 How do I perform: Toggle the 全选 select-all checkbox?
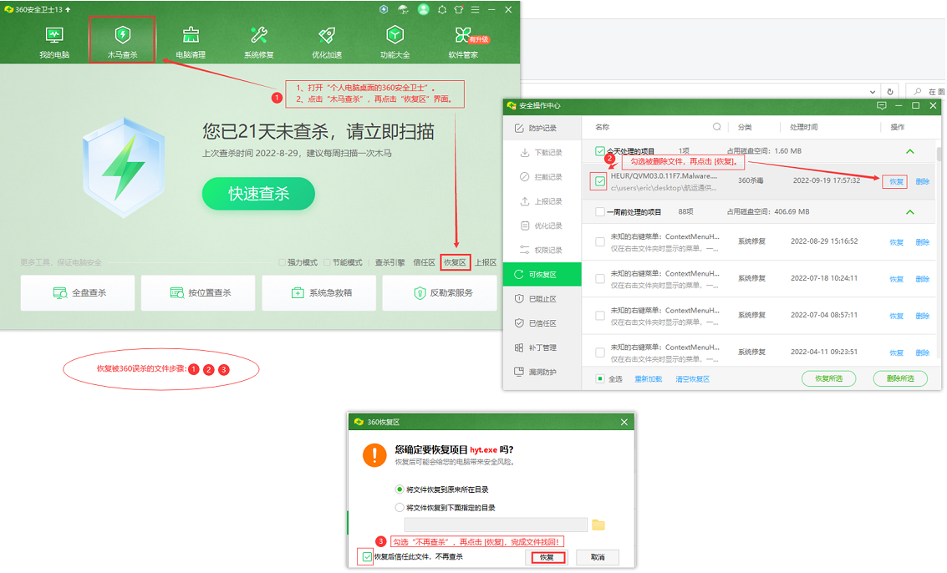(x=600, y=378)
